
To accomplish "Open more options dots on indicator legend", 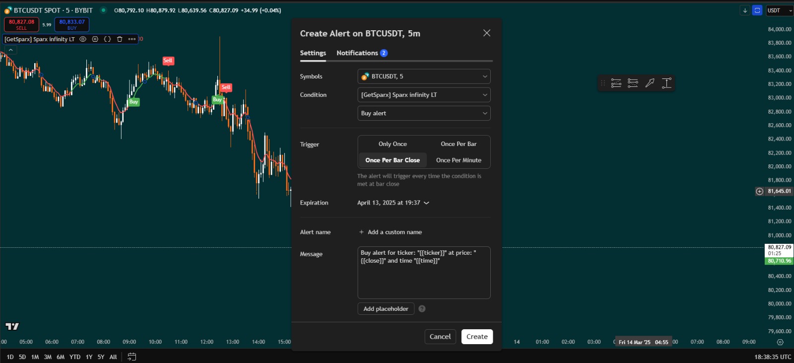I will click(132, 39).
